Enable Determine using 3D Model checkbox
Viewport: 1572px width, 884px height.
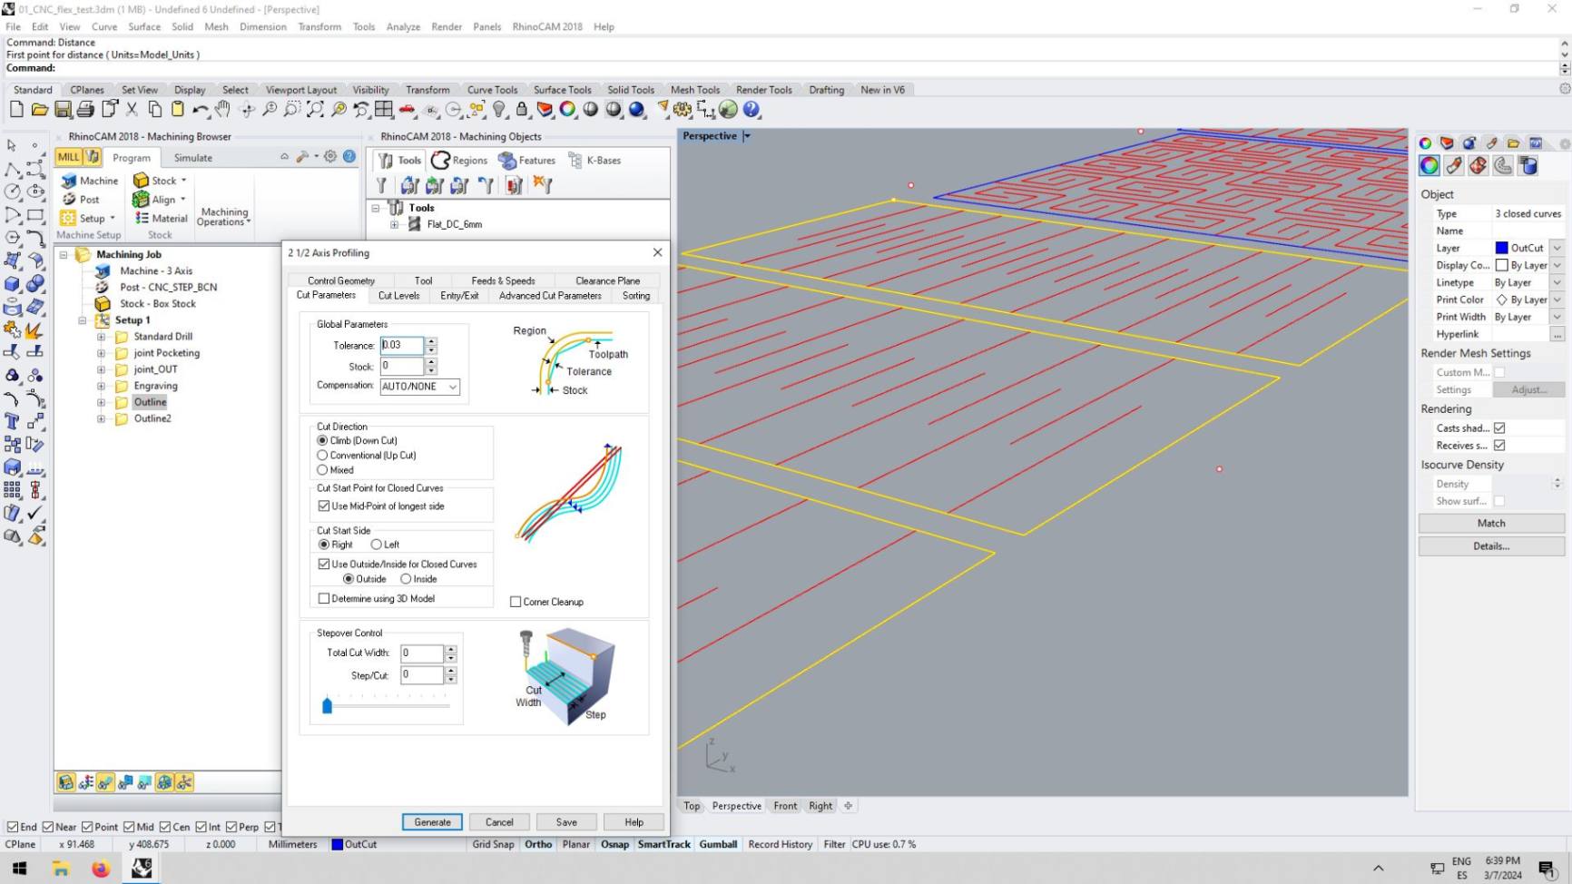324,598
